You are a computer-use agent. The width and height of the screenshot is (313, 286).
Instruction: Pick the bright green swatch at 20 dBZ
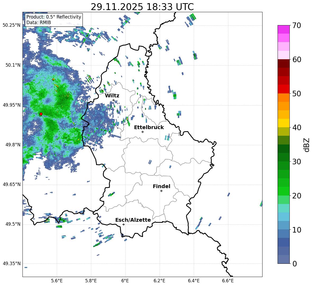[283, 191]
